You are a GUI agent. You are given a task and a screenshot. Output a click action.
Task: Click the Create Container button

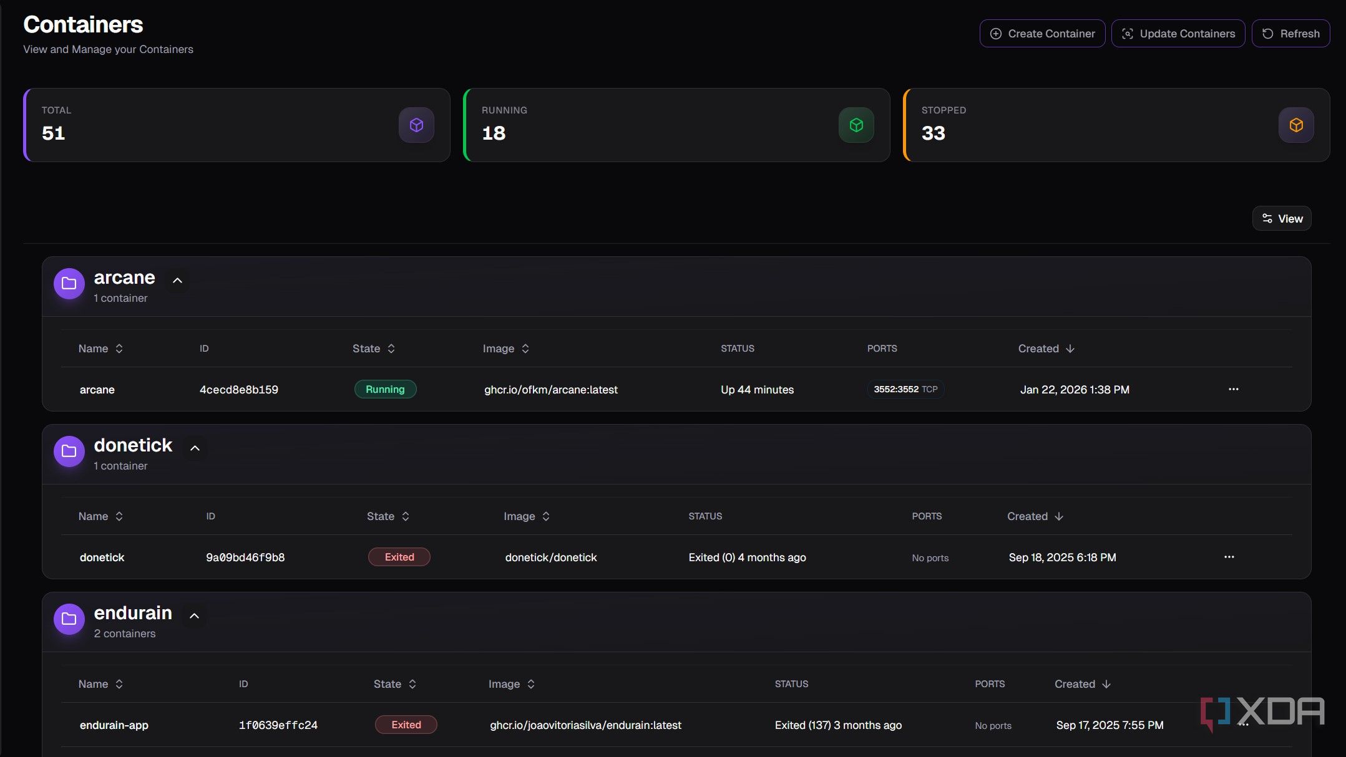pos(1042,34)
